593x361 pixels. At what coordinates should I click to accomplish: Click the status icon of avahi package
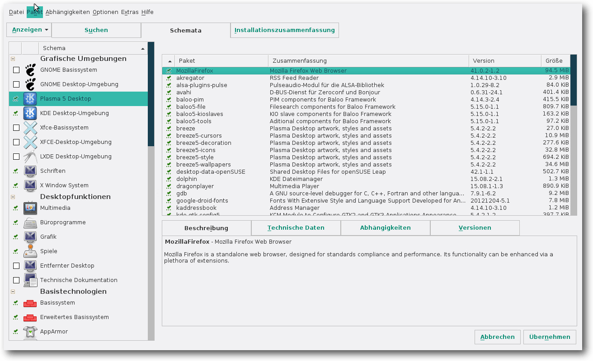[x=169, y=93]
